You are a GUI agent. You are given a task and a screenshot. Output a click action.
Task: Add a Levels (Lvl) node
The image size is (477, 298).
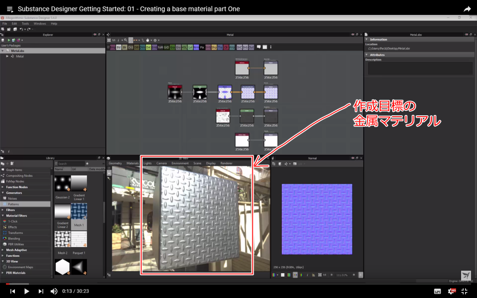(x=190, y=48)
